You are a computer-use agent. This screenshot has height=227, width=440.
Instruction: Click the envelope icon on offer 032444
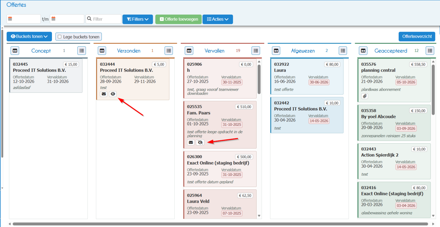(104, 94)
